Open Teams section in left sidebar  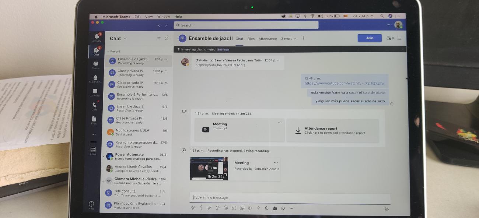click(96, 65)
